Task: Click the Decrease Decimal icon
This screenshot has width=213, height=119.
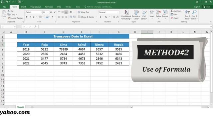Action: coord(117,17)
